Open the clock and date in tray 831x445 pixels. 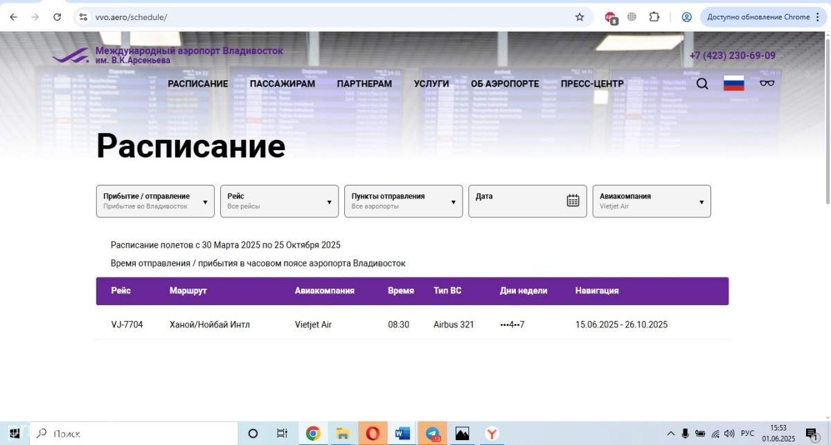(778, 434)
